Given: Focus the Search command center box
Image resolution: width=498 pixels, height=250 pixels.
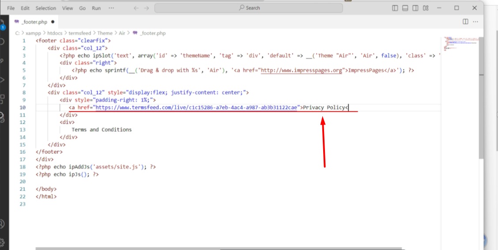Looking at the screenshot, I should pos(249,8).
